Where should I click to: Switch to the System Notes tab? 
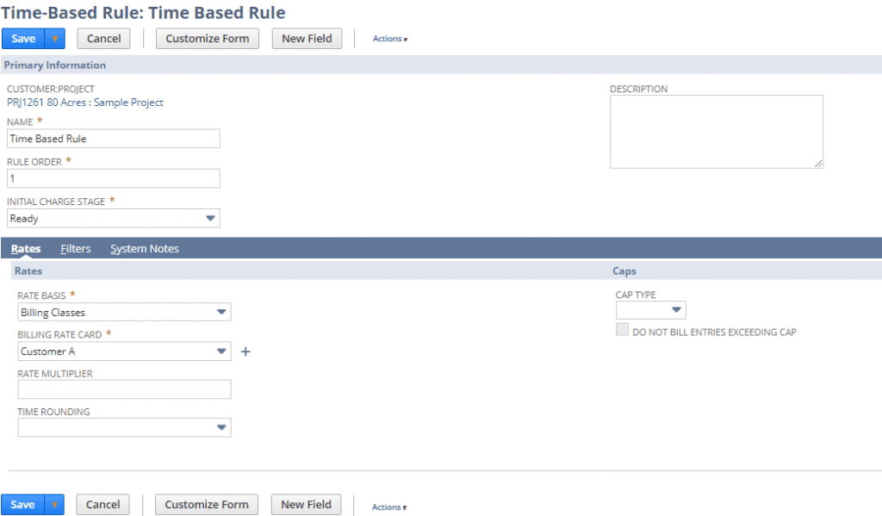[x=145, y=249]
